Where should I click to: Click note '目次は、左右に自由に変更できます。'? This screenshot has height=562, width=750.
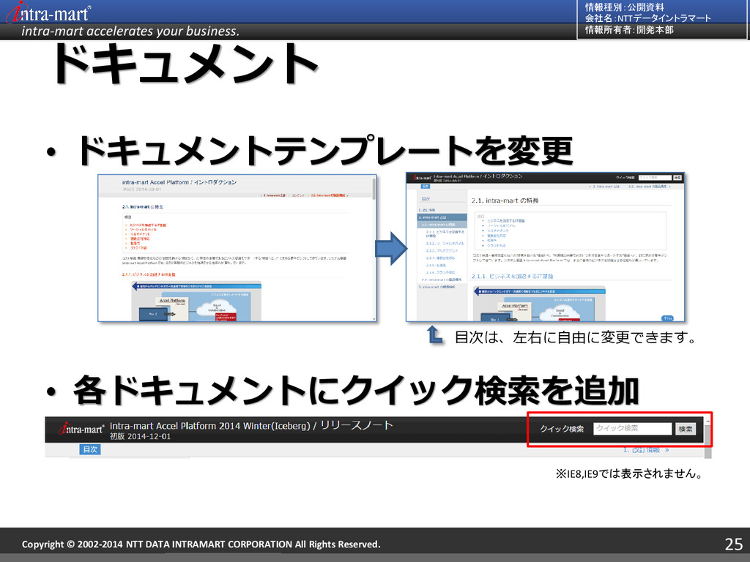click(576, 337)
